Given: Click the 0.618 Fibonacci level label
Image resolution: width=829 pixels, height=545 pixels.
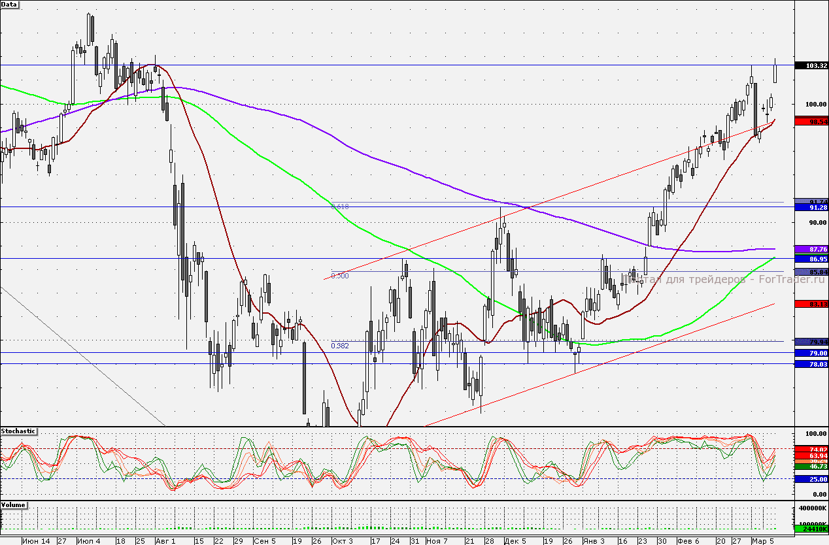Looking at the screenshot, I should pyautogui.click(x=340, y=206).
